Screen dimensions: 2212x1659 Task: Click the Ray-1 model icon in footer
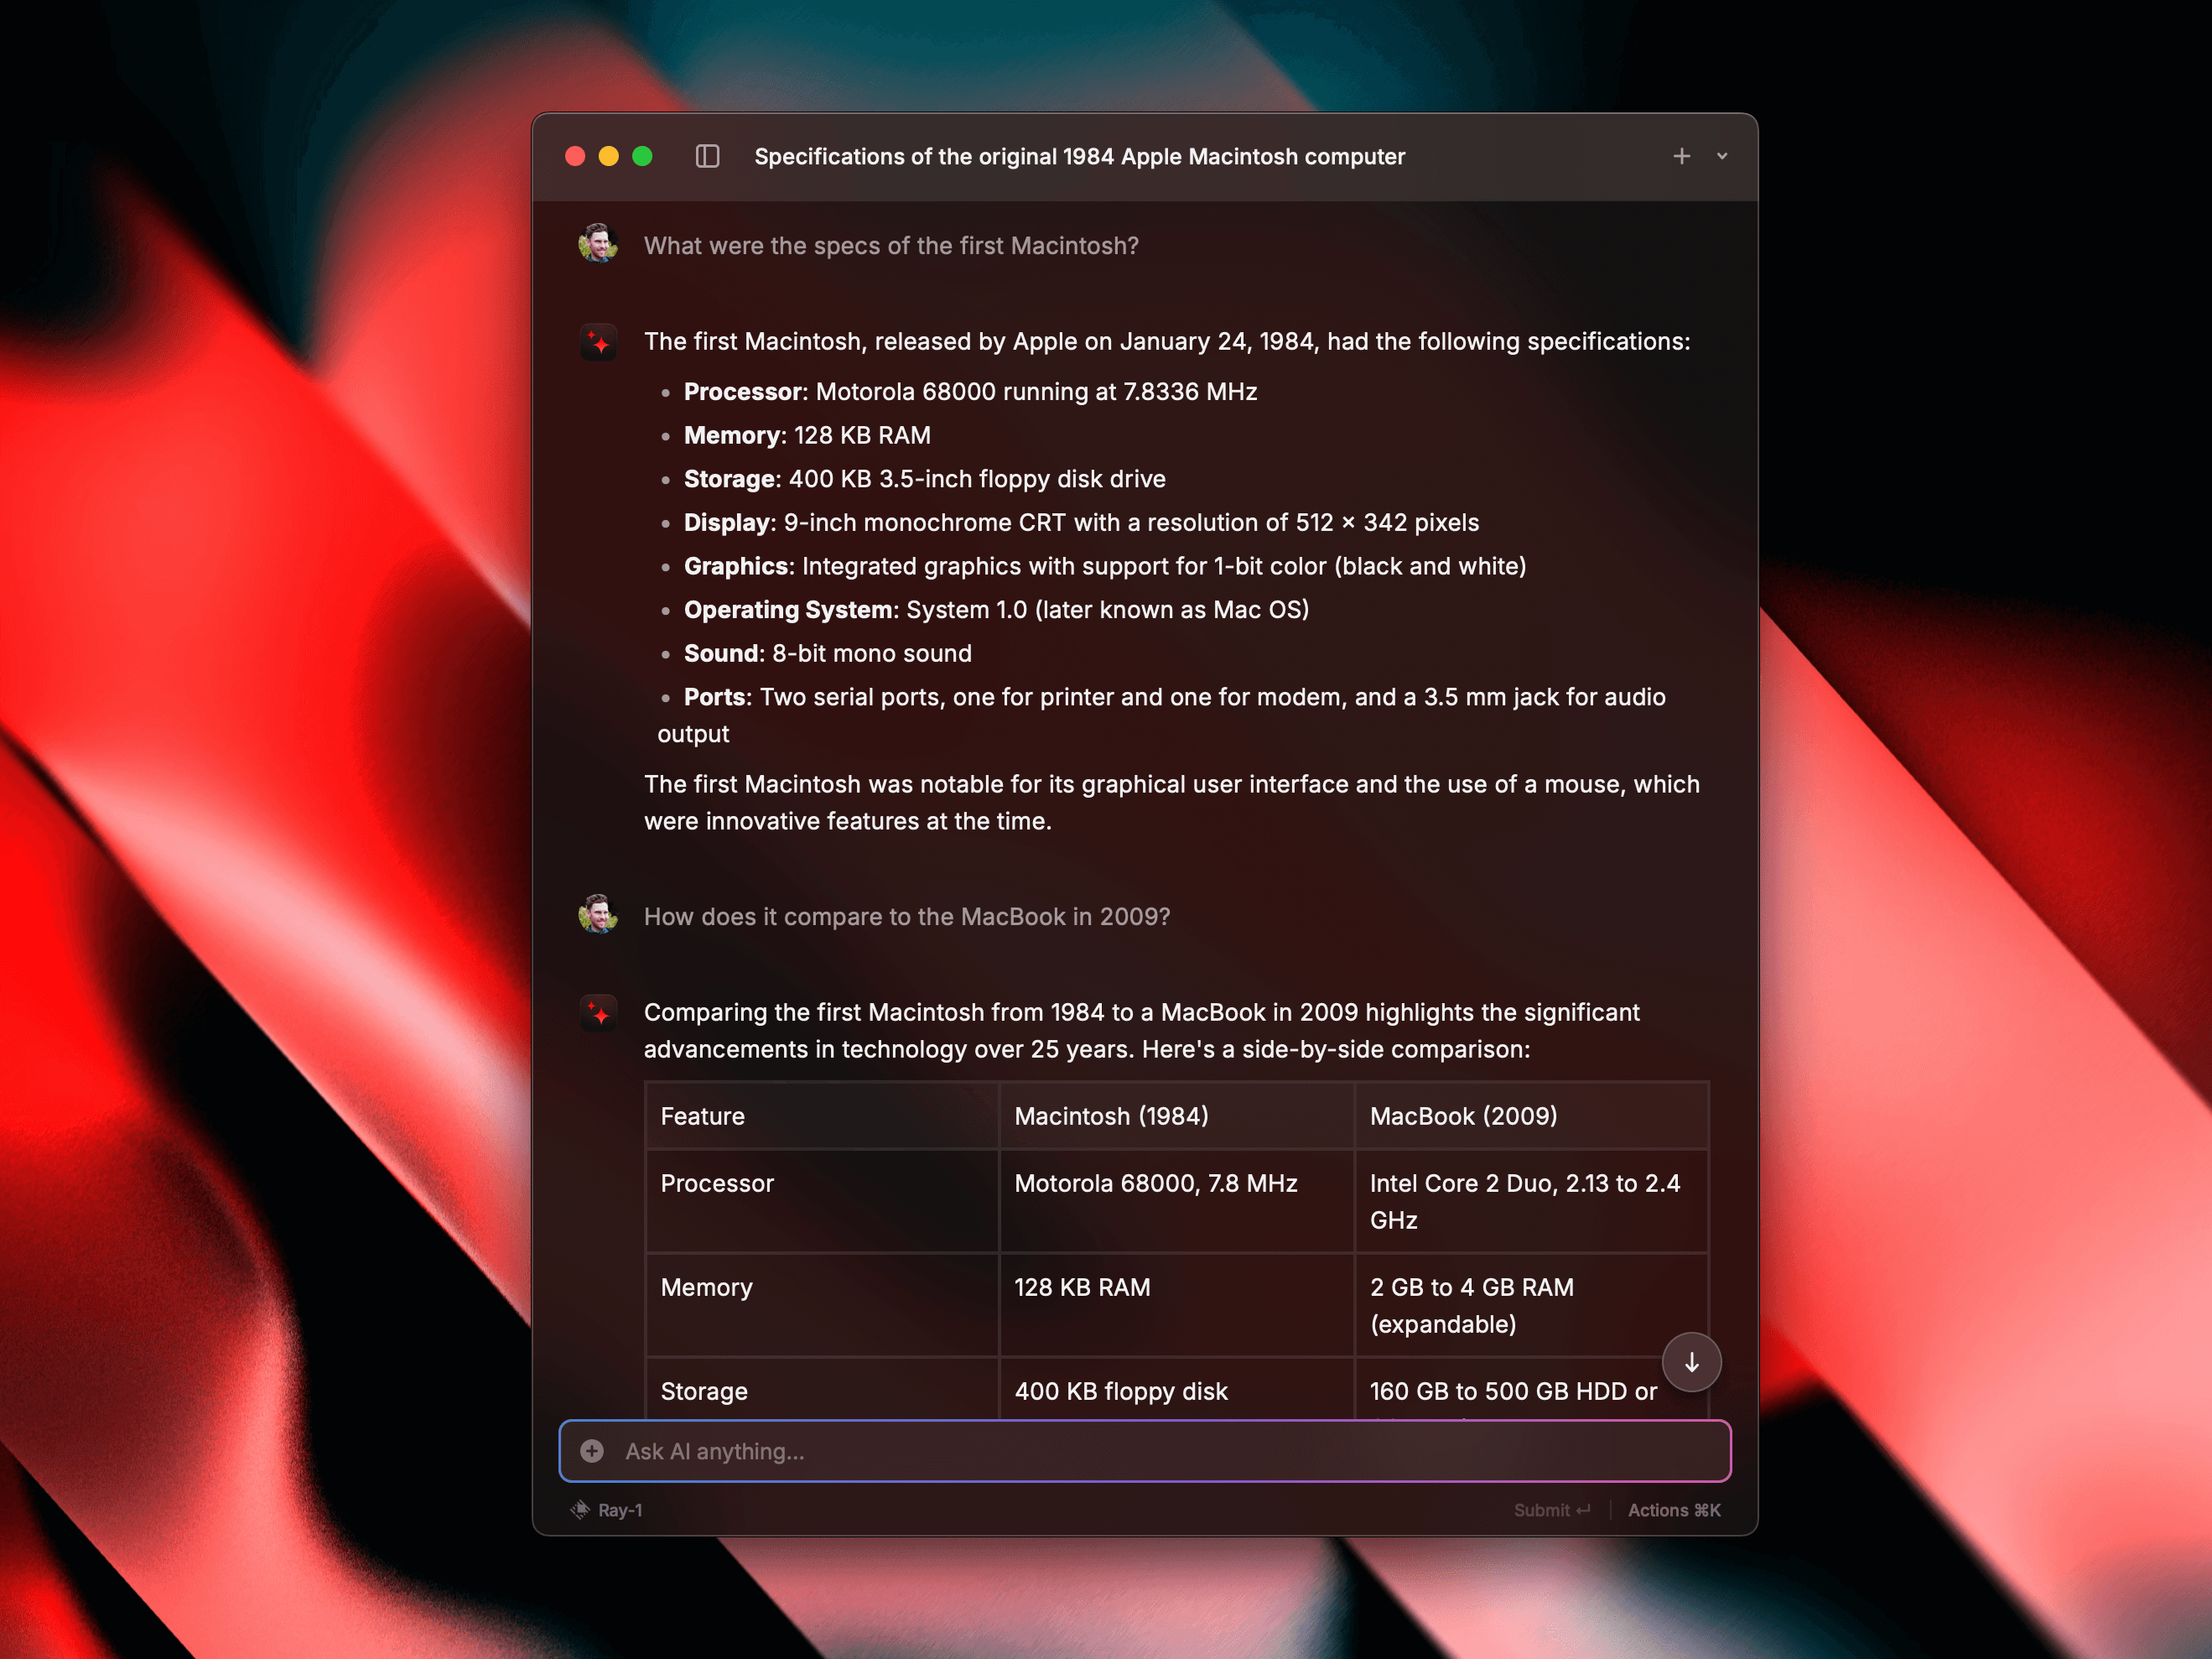pos(580,1510)
